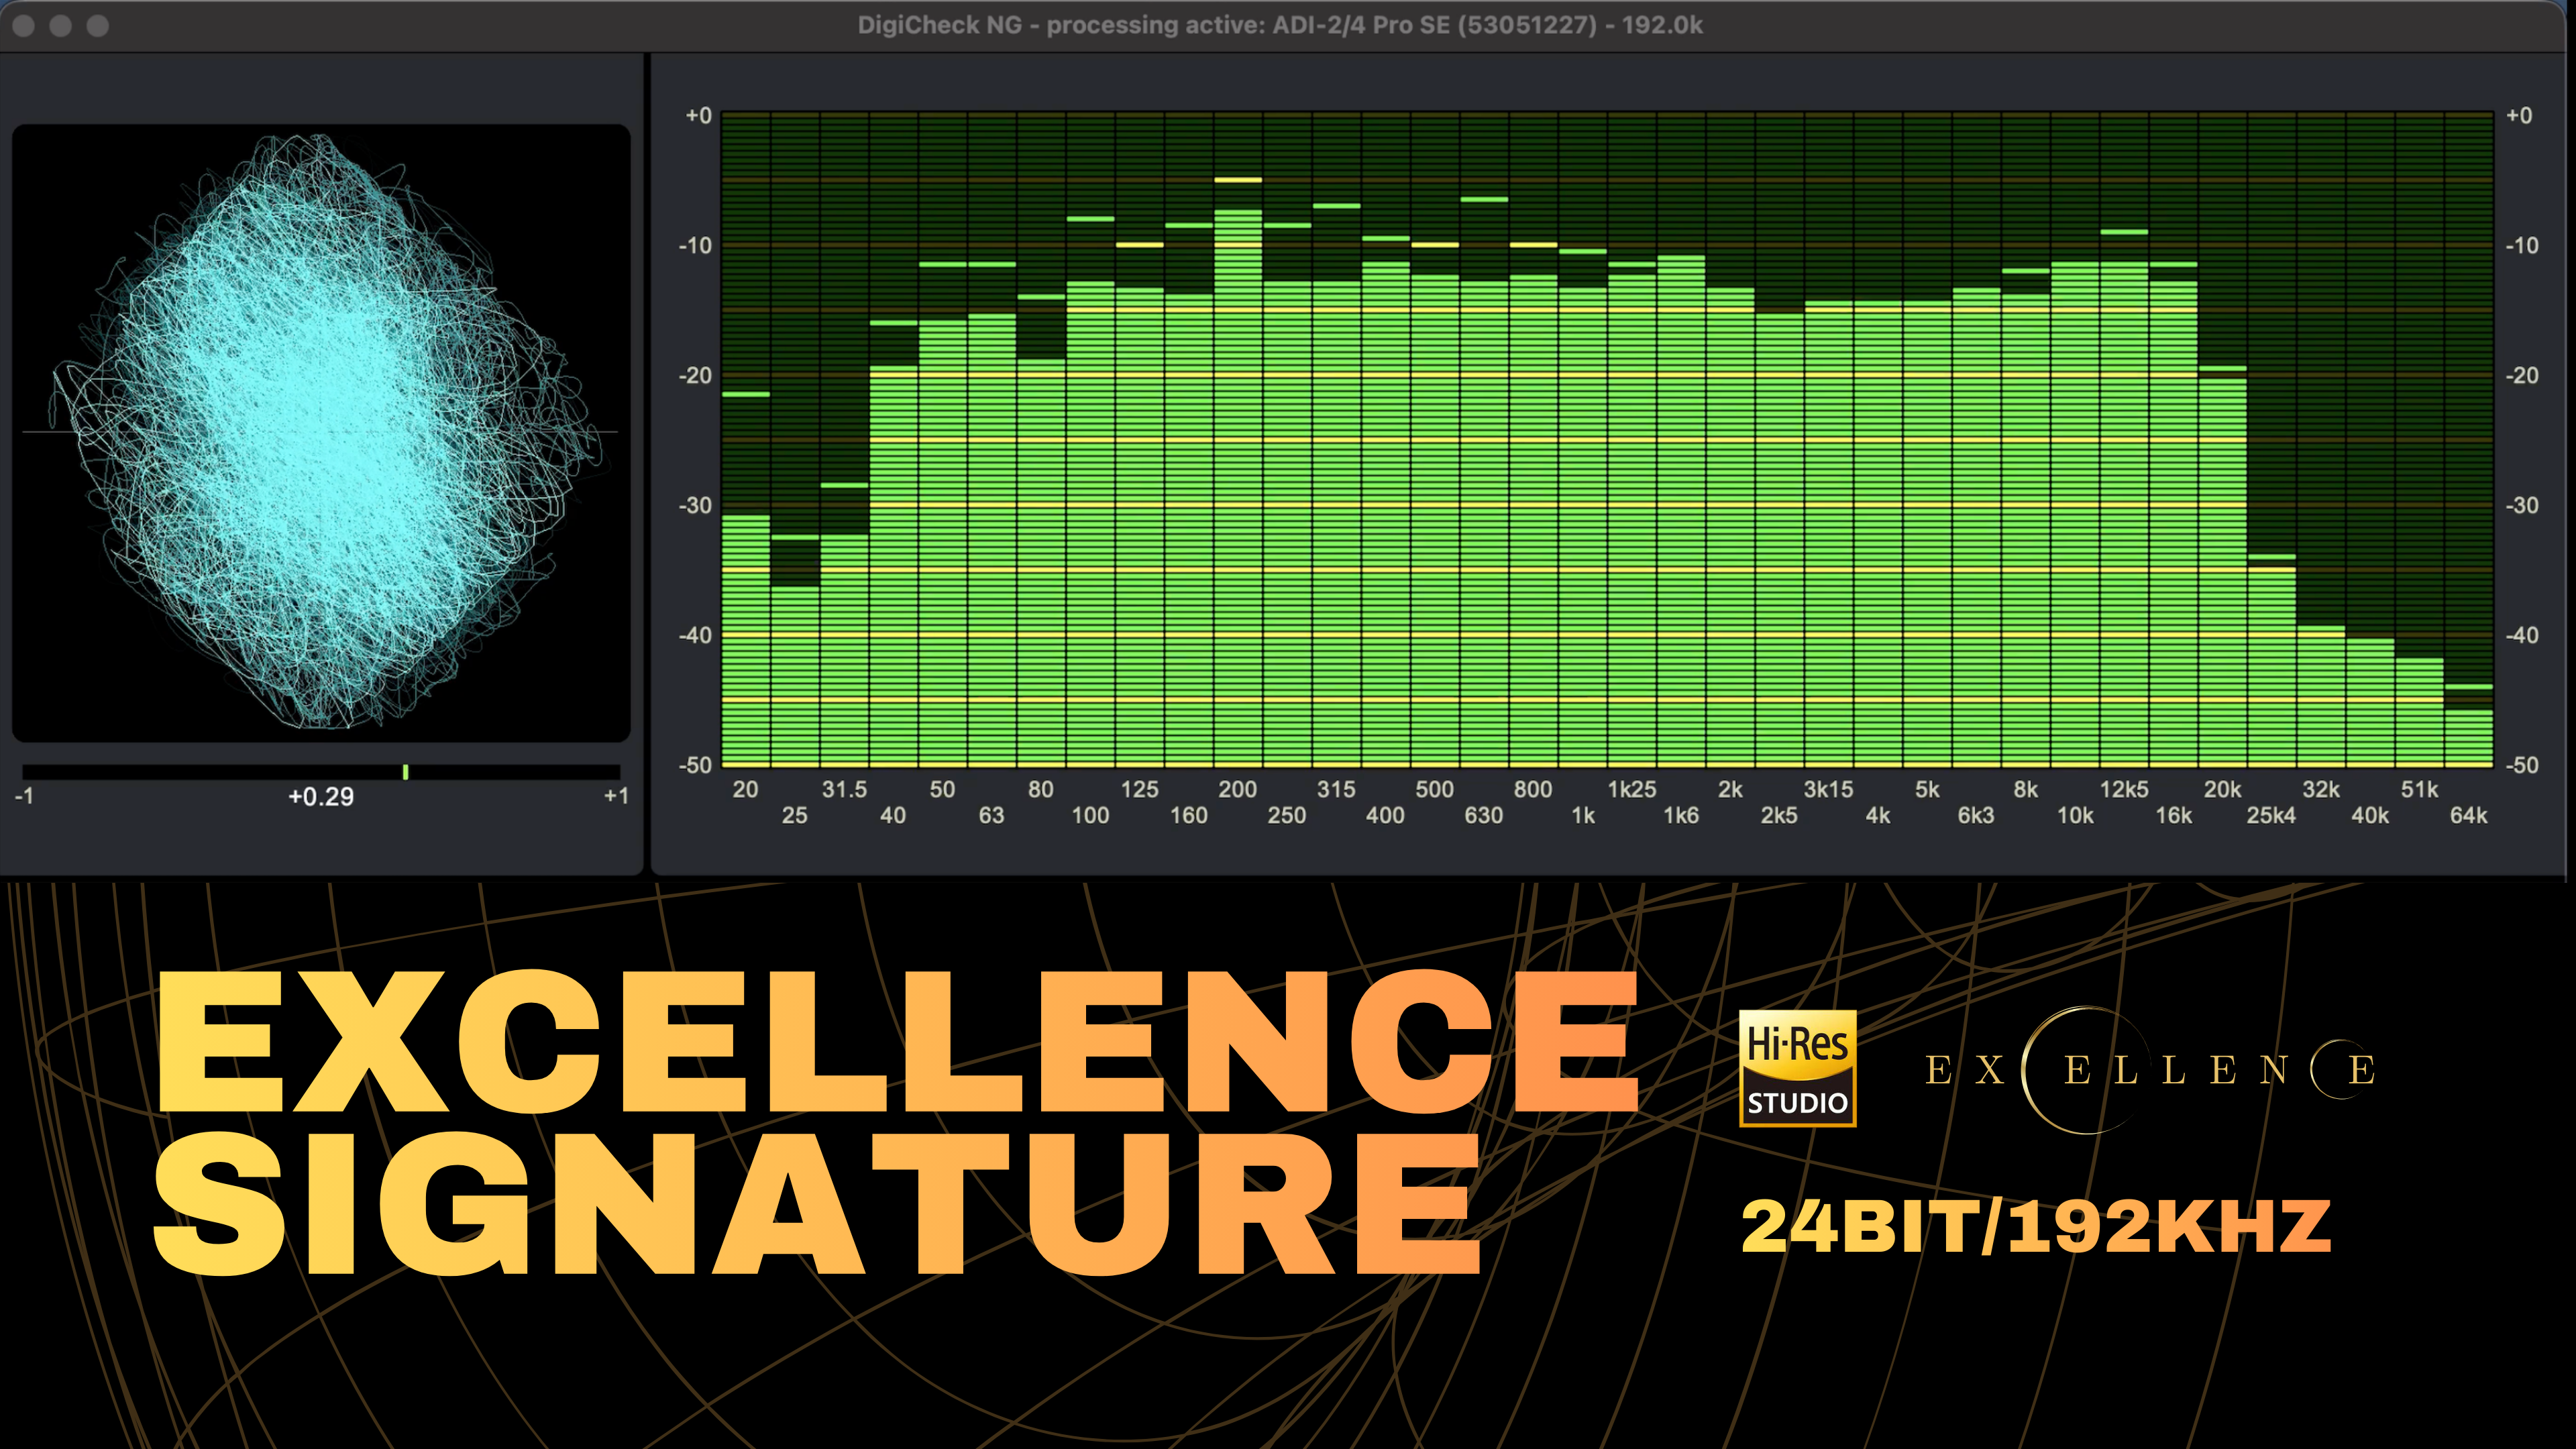The width and height of the screenshot is (2576, 1449).
Task: Click the 24BIT/192KHZ text
Action: [x=2036, y=1227]
